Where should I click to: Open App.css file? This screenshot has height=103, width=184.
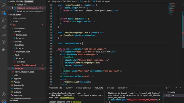point(27,79)
